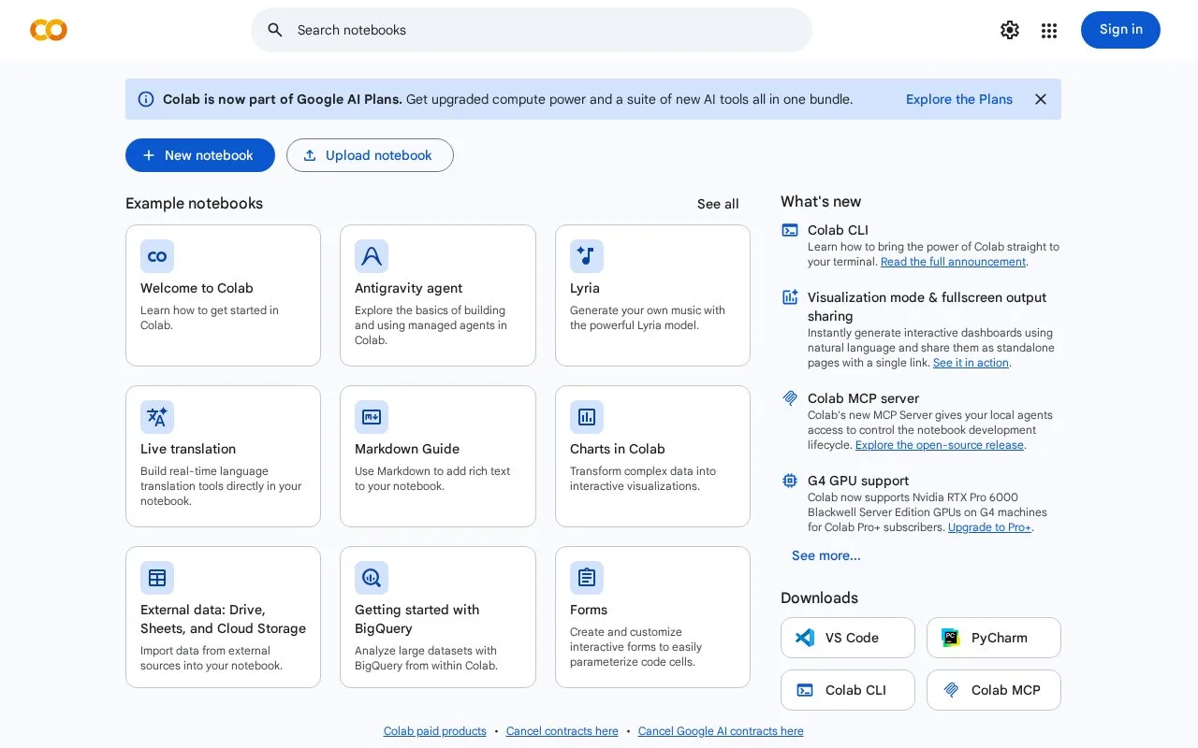Download the VS Code extension
Image resolution: width=1198 pixels, height=748 pixels.
pos(848,638)
